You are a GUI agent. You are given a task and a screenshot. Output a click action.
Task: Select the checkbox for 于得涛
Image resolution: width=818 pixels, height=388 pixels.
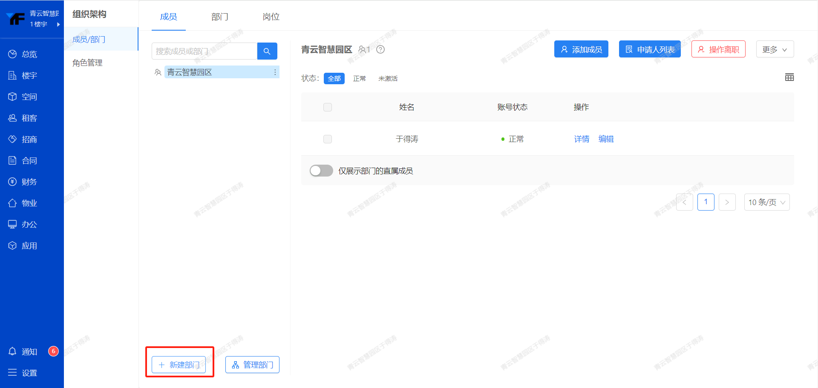(328, 139)
